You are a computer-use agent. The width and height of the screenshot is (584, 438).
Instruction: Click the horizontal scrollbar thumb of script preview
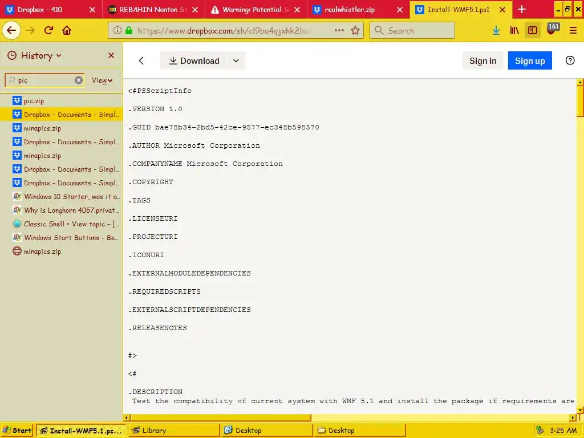[221, 417]
